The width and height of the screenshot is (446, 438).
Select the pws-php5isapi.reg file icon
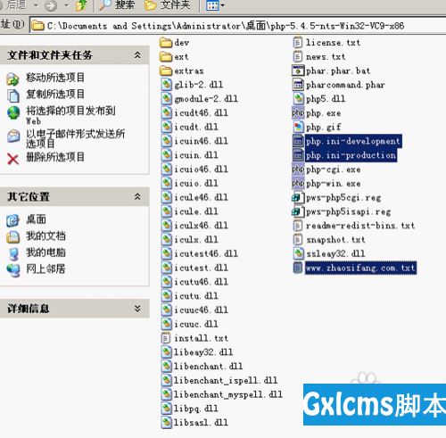click(x=298, y=211)
